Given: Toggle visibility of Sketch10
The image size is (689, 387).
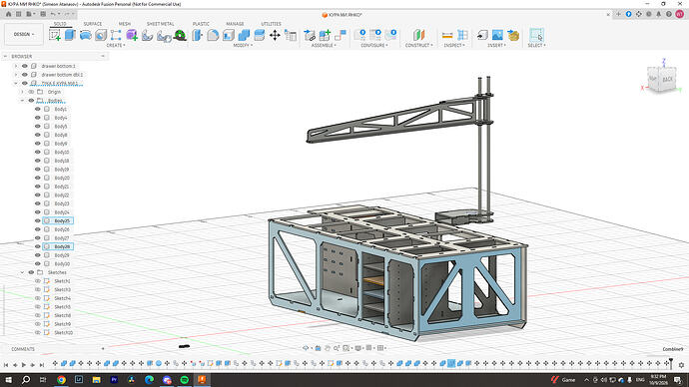Looking at the screenshot, I should coord(38,332).
